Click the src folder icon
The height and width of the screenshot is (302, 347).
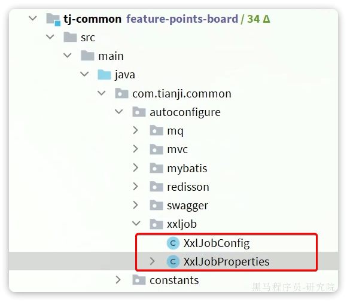[x=70, y=37]
